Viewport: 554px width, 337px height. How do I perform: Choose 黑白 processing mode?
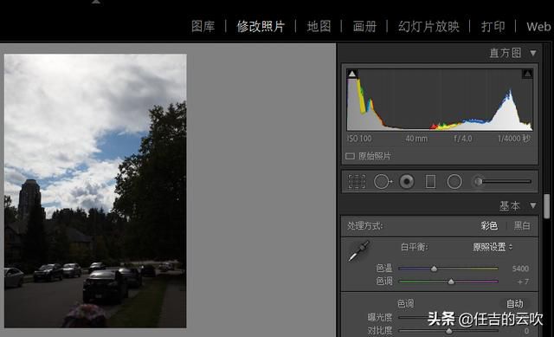[522, 225]
